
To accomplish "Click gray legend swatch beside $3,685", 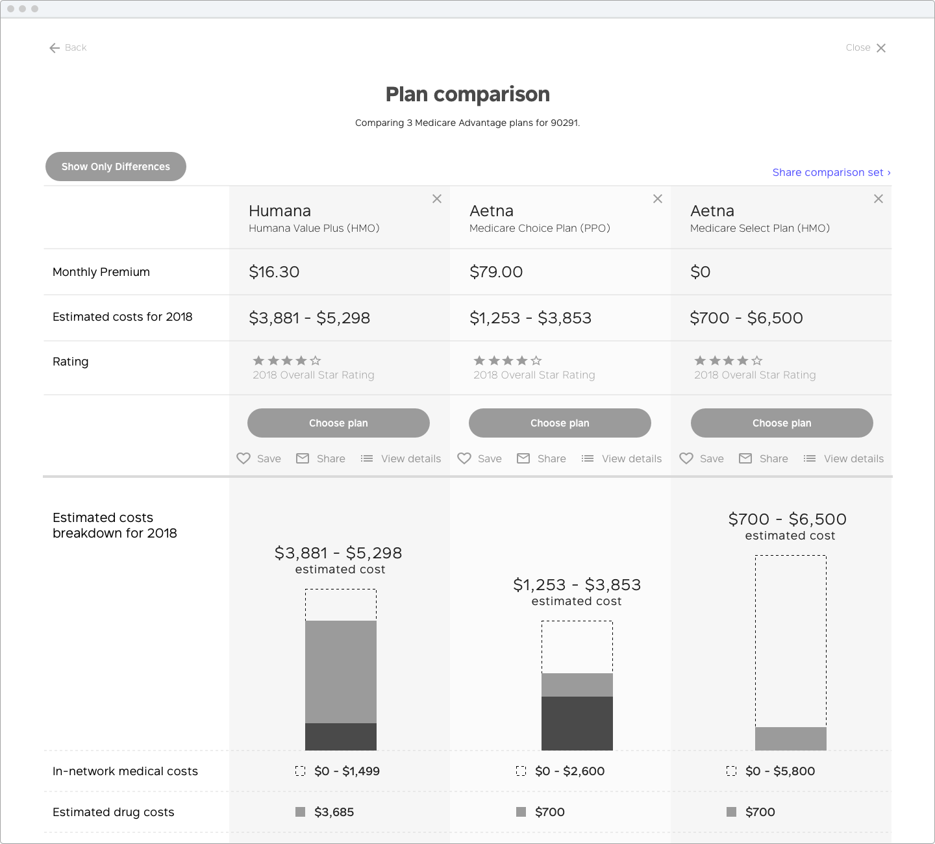I will [x=300, y=812].
